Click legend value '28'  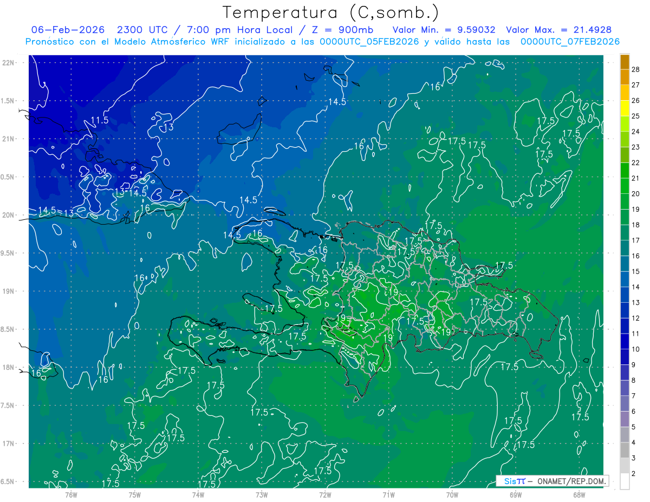[x=636, y=69]
